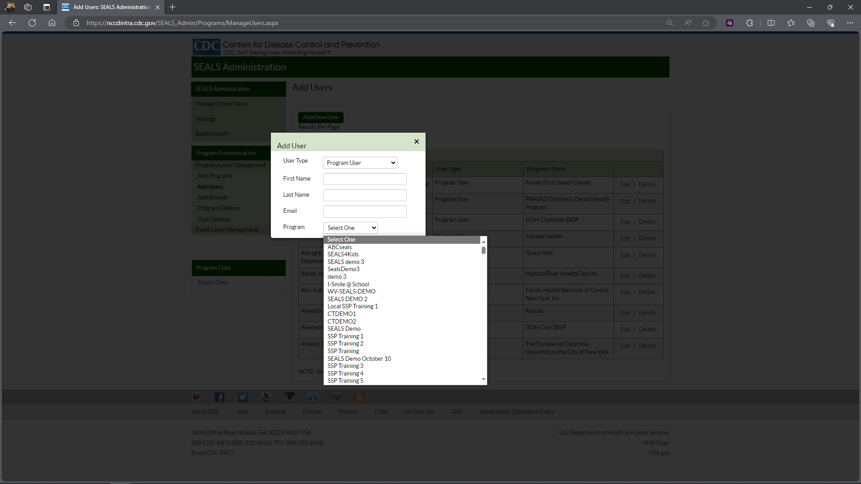Screen dimensions: 861x484
Task: Click the First Name input field
Action: click(x=365, y=179)
